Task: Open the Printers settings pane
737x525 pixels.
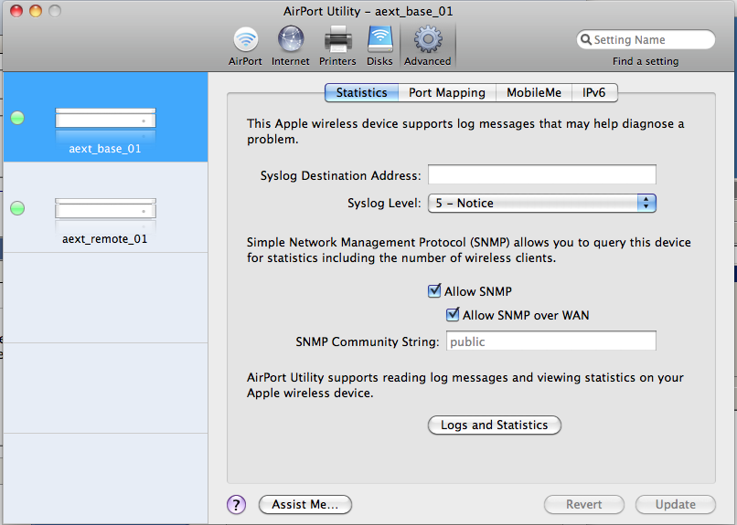Action: tap(337, 46)
